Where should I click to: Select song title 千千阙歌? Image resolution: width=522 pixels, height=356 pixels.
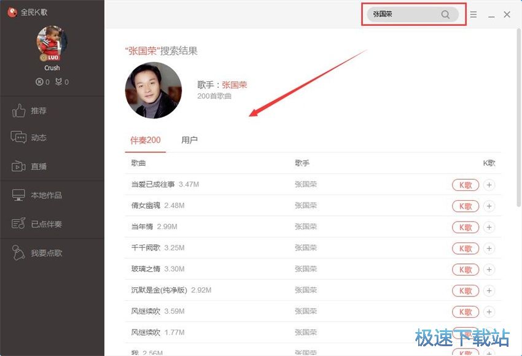[146, 248]
